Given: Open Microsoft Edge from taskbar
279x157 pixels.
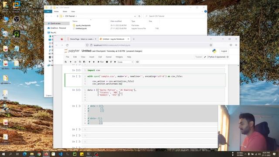Looking at the screenshot, I should click(25, 154).
